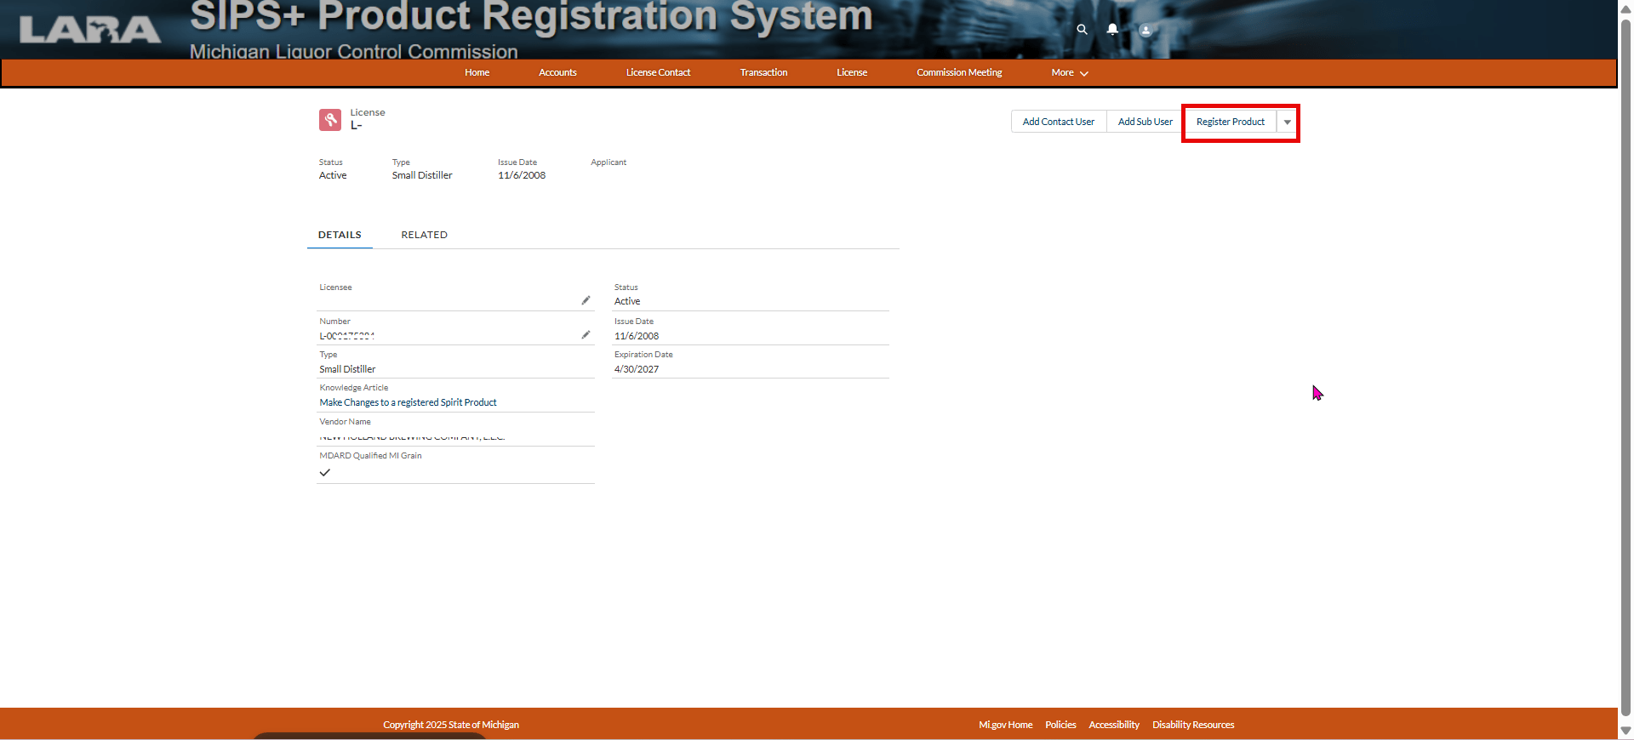The image size is (1634, 740).
Task: Edit the Number field pencil icon
Action: pos(586,335)
